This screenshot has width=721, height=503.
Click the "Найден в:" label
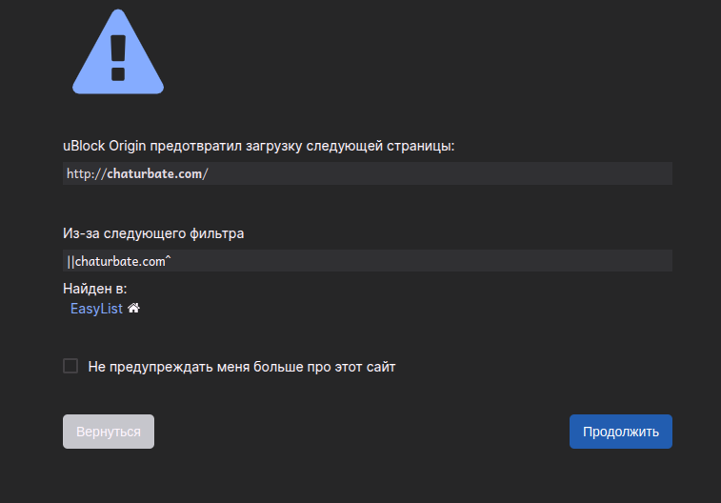[x=94, y=289]
